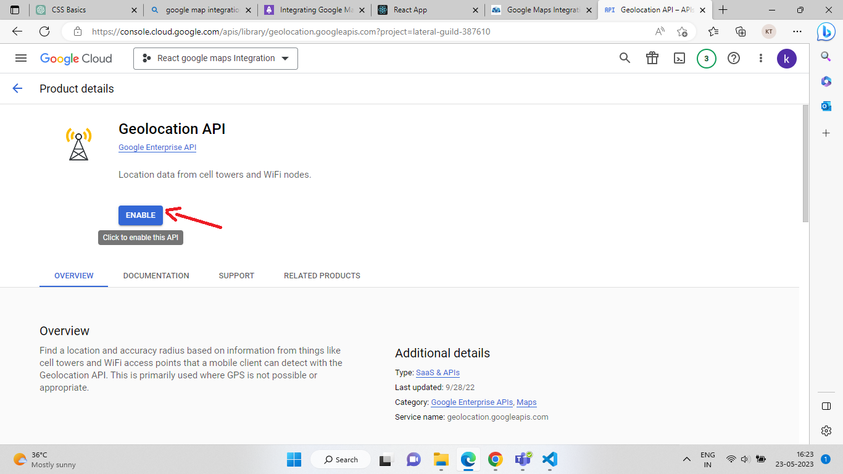Activate Cloud Shell terminal icon
Viewport: 843px width, 474px height.
point(679,58)
